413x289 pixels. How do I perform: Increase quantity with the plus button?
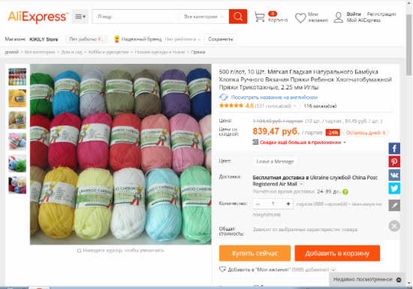coord(288,203)
